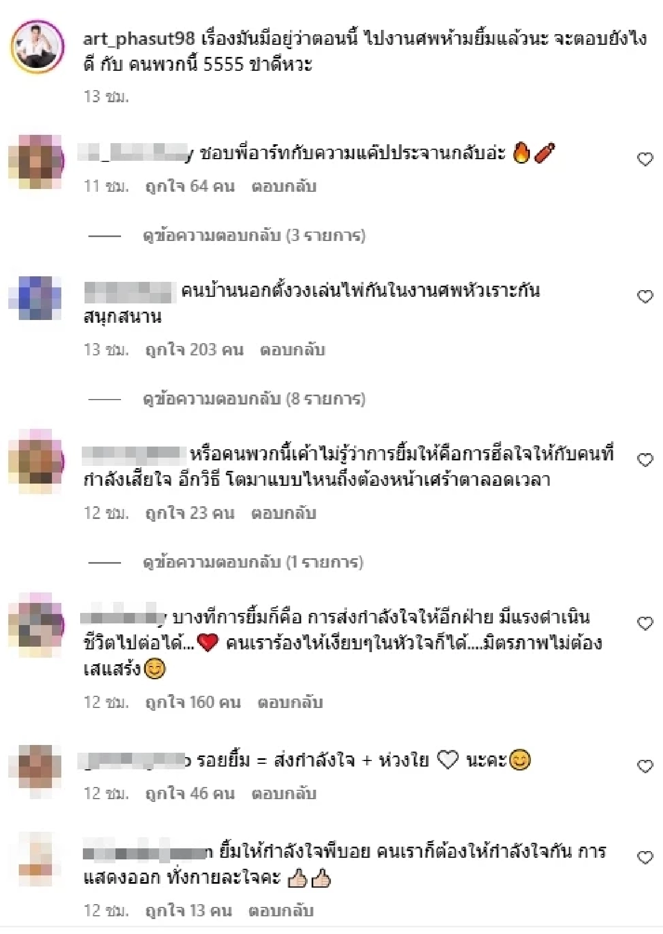Like the comment with 23 likes
The height and width of the screenshot is (934, 663).
[645, 460]
